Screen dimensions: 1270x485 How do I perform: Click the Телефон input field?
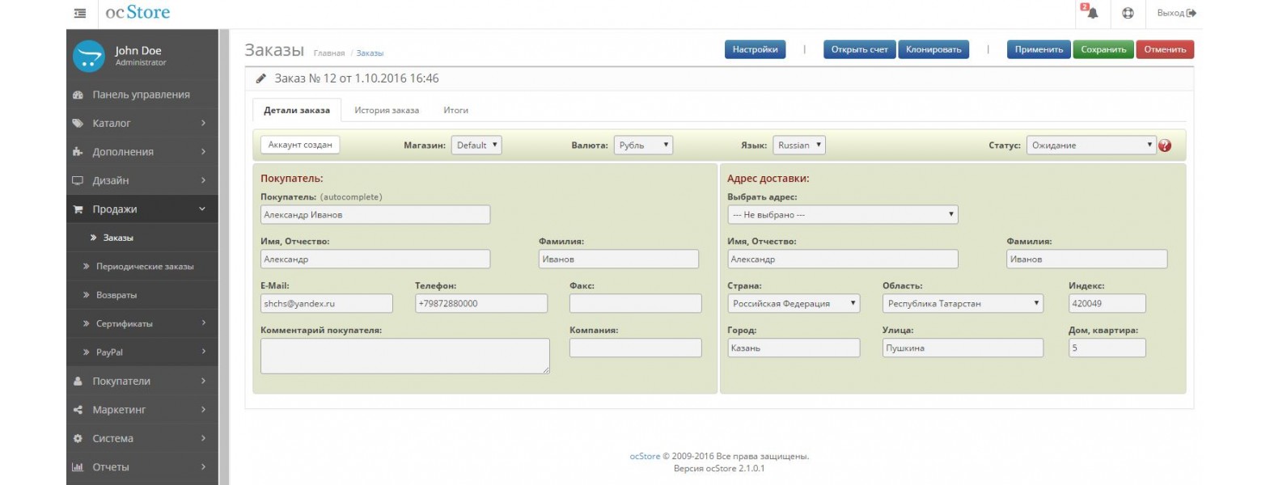click(481, 304)
